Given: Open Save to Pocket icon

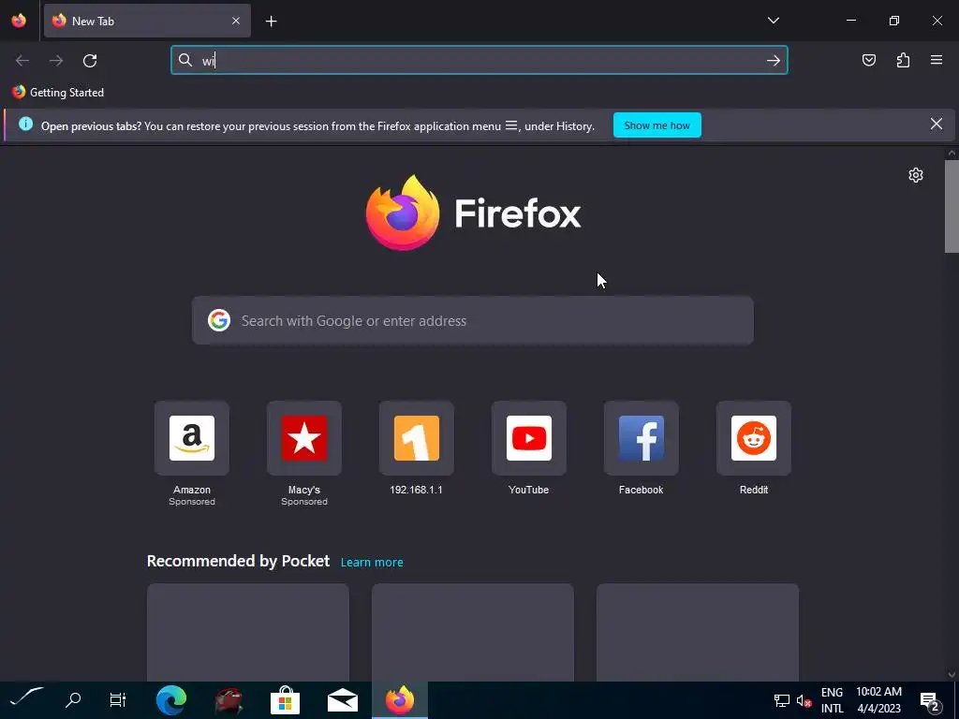Looking at the screenshot, I should (x=868, y=60).
